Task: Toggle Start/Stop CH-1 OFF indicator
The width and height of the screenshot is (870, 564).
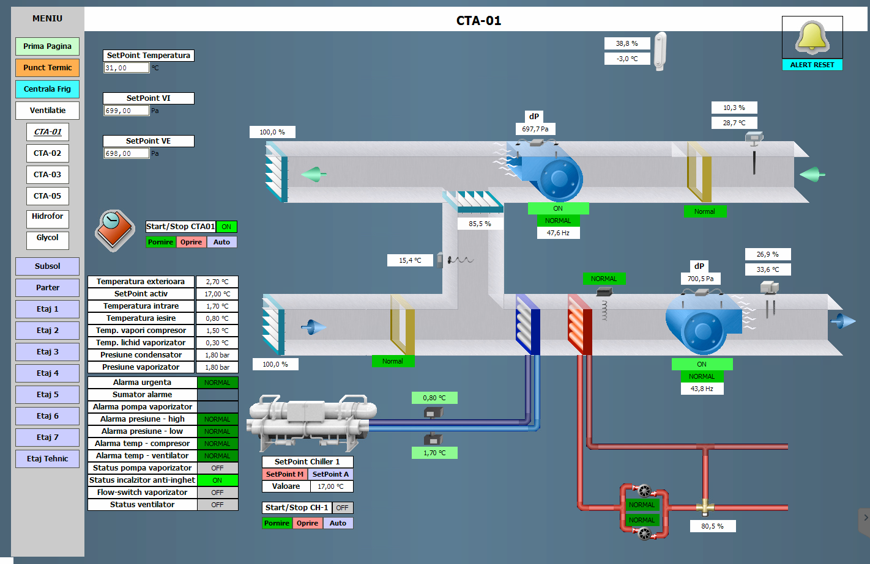Action: (343, 508)
